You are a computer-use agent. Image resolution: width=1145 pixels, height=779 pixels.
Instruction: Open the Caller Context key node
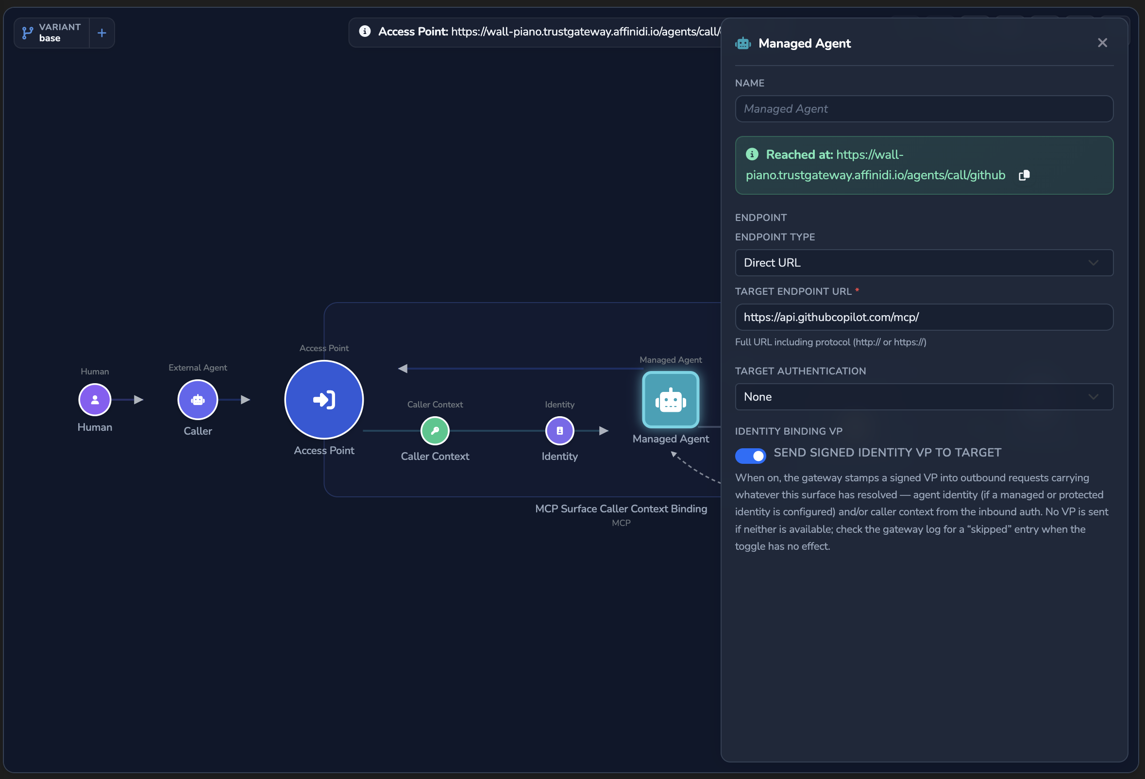click(435, 431)
